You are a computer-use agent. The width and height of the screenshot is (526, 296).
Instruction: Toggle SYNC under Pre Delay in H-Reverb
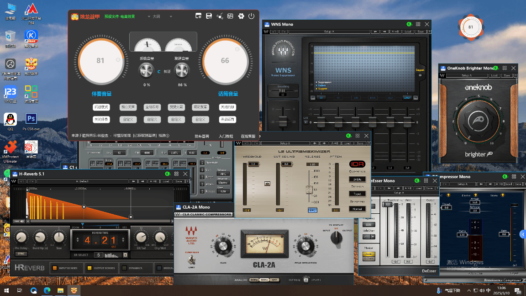[21, 254]
